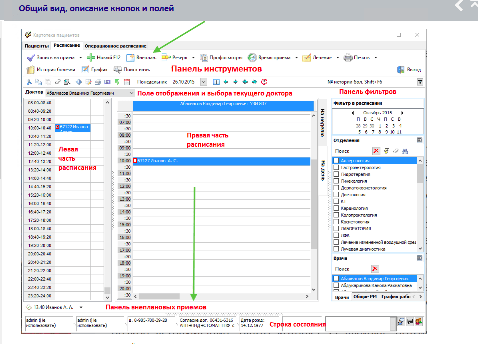Click the red refresh icon after navigation arrows
This screenshot has height=344, width=478.
pos(264,82)
